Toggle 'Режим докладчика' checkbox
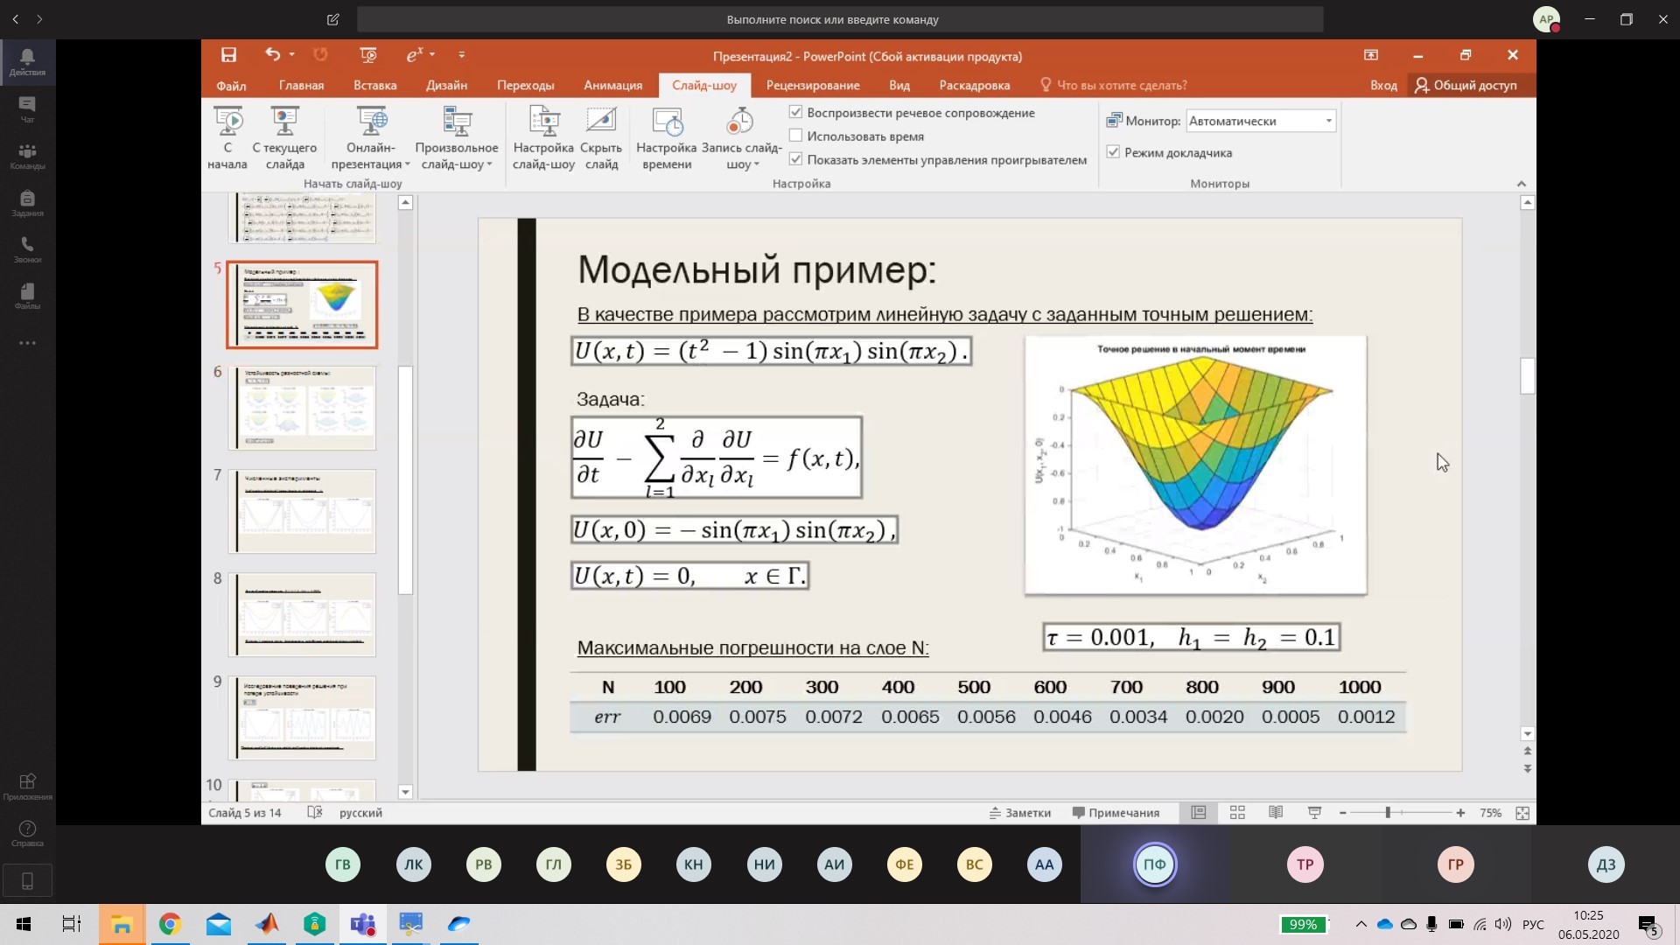 tap(1113, 151)
